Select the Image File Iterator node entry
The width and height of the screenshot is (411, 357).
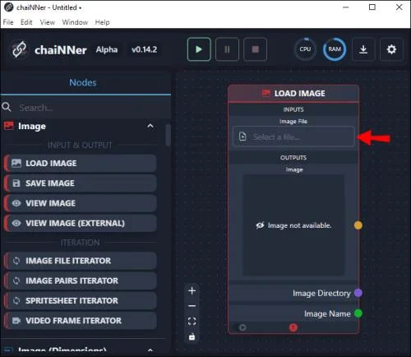(81, 261)
